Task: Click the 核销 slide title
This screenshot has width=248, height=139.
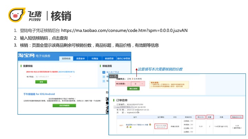Action: tap(61, 16)
